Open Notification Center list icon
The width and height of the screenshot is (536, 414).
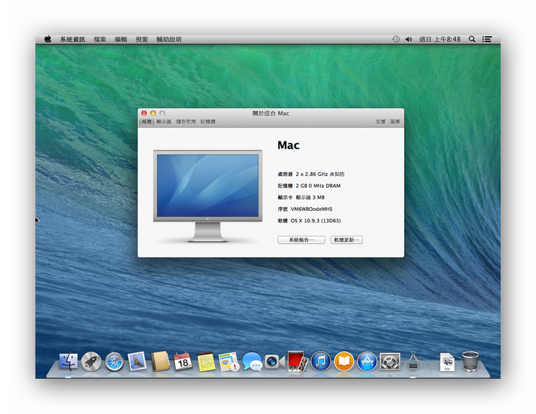coord(487,39)
